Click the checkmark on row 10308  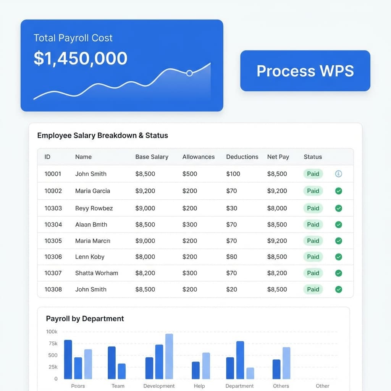click(339, 289)
